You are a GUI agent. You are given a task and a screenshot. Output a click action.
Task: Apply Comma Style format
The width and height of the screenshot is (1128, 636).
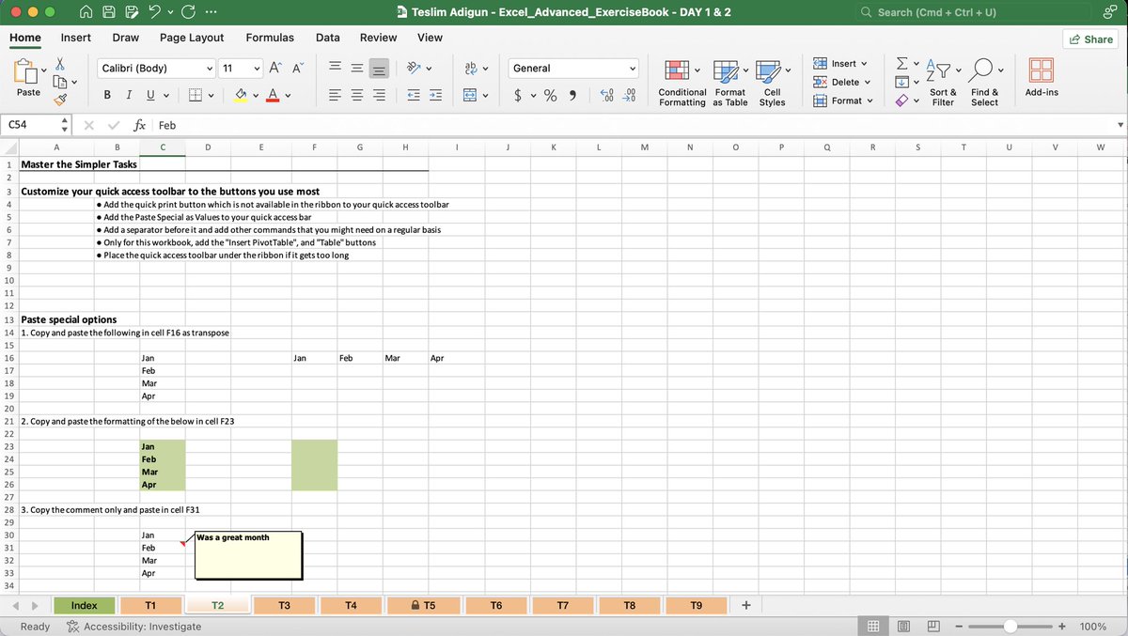click(572, 95)
